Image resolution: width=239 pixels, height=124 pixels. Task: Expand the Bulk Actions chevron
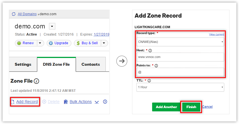point(97,102)
